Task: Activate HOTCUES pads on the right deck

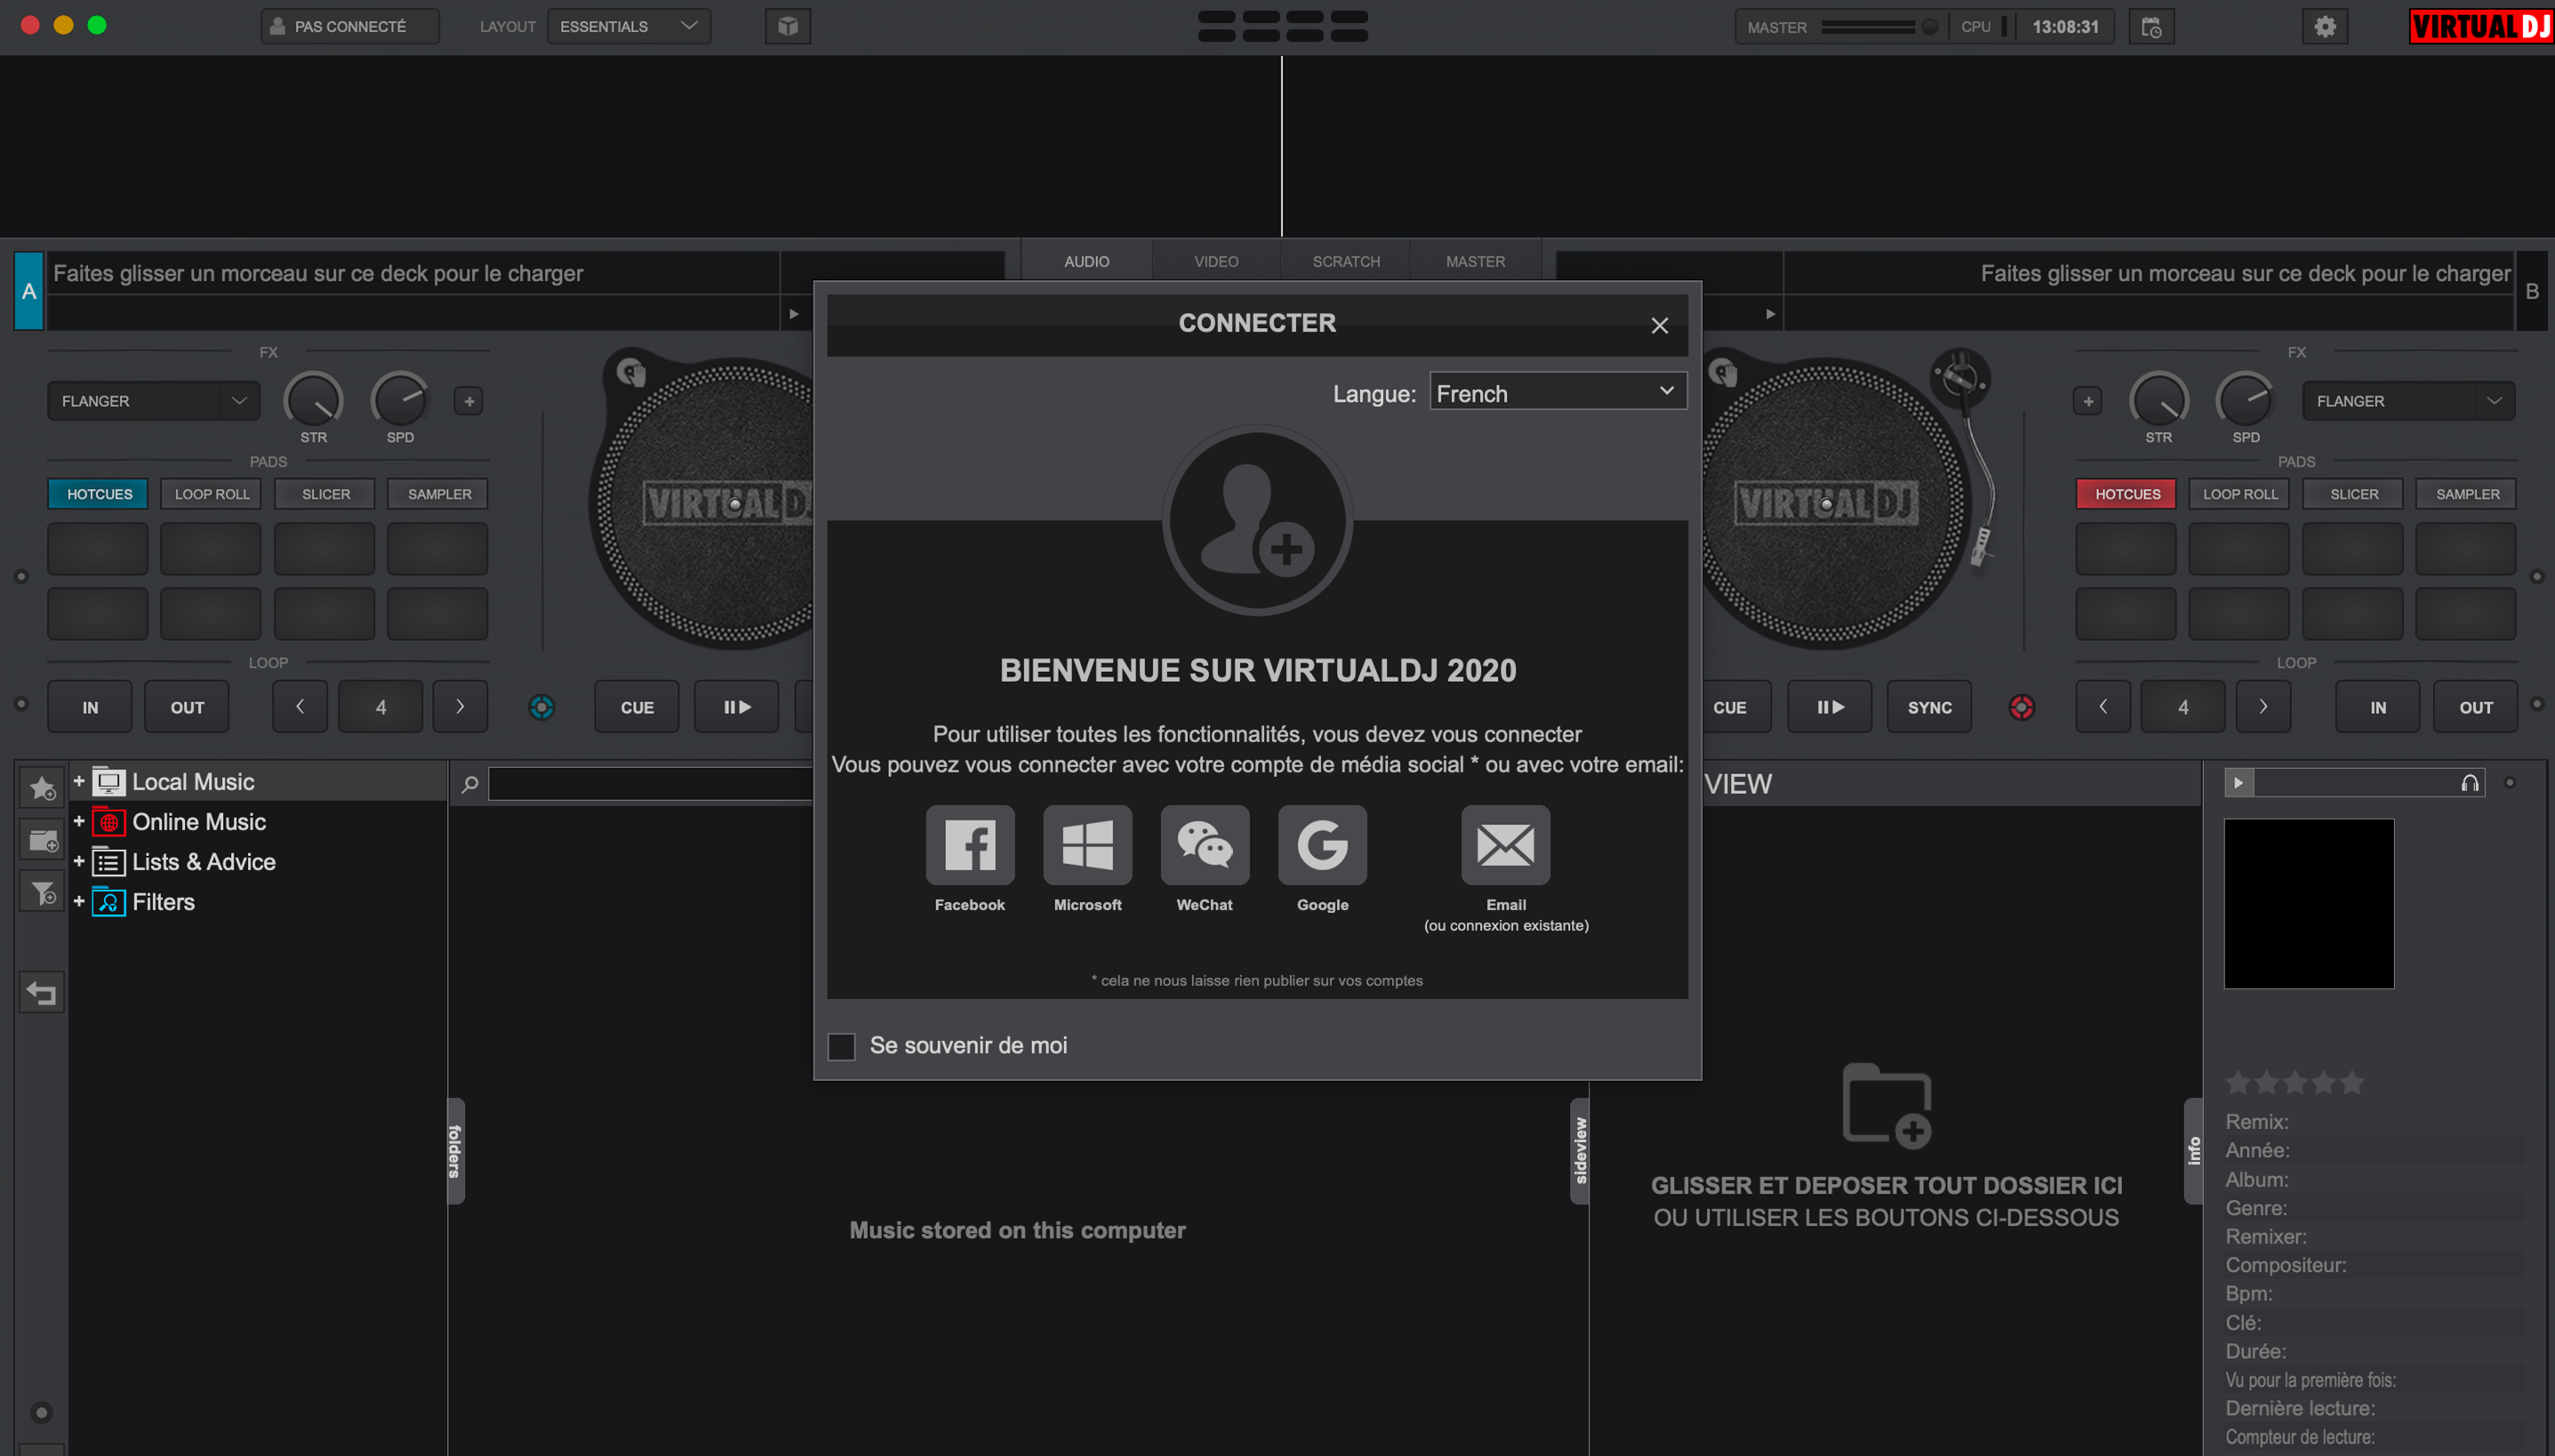Action: tap(2126, 493)
